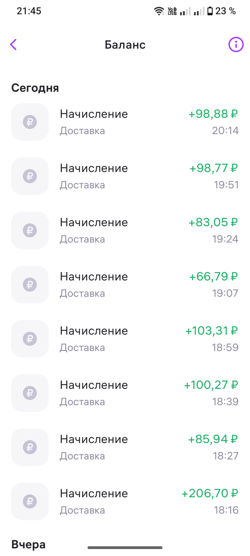Open the +98,77 ₽ accrual entry
This screenshot has height=556, width=250.
[x=125, y=176]
